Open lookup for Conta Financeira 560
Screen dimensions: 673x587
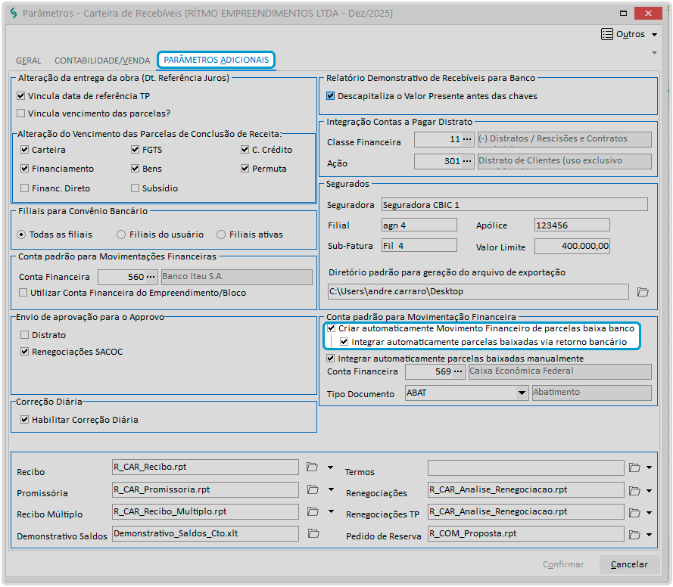151,277
